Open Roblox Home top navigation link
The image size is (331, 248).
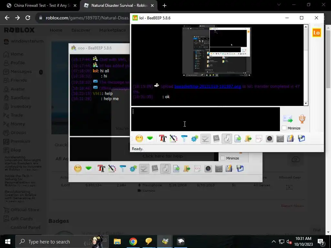[56, 30]
